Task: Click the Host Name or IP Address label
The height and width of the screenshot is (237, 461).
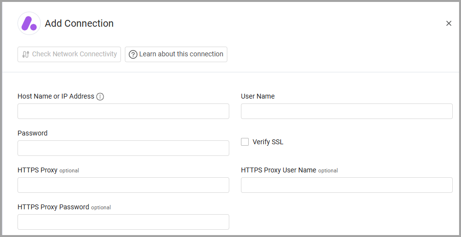Action: point(56,96)
